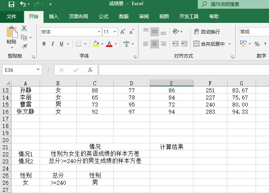This screenshot has height=193, width=269.
Task: Open the 公式 (Formulas) tab
Action: 104,17
